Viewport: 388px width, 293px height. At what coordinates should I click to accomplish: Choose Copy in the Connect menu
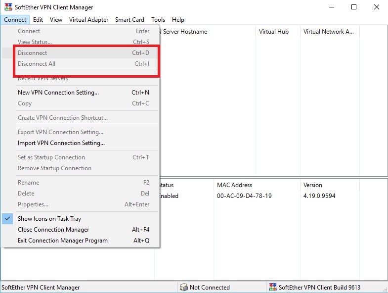pos(80,103)
